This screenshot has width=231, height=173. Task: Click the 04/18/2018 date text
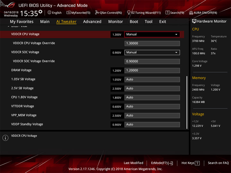pyautogui.click(x=11, y=12)
